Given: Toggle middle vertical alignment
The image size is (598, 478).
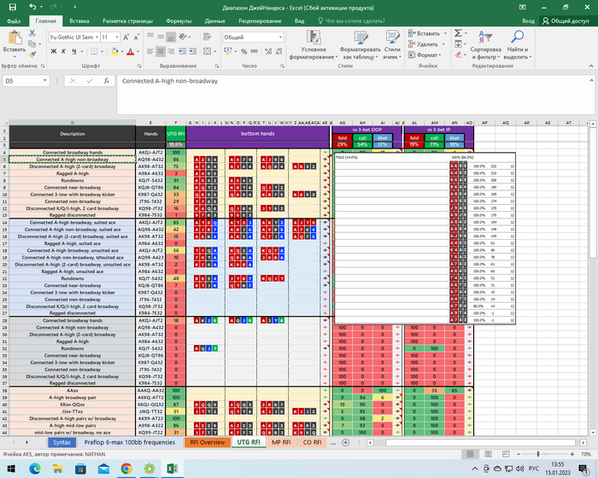Looking at the screenshot, I should [161, 37].
